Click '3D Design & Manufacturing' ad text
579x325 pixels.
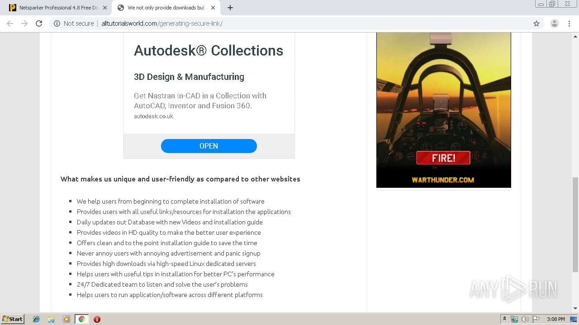click(189, 77)
